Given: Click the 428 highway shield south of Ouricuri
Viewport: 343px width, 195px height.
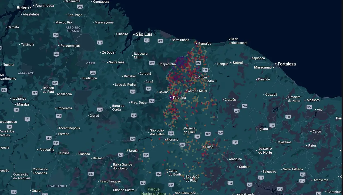Looking at the screenshot, I should (250, 185).
